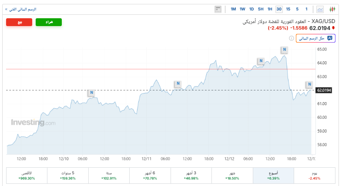Choose the 5H timeframe

pyautogui.click(x=260, y=9)
